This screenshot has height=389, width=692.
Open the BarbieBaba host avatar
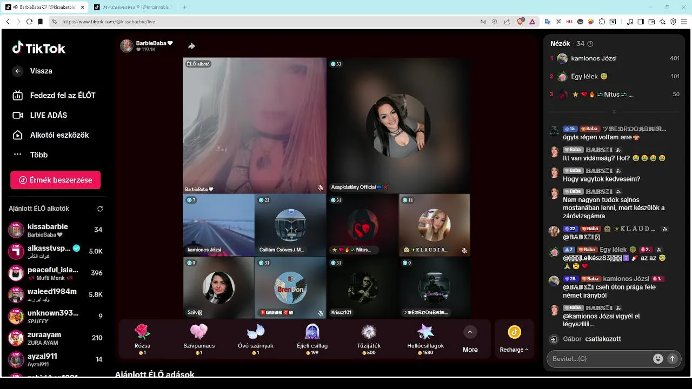tap(127, 46)
